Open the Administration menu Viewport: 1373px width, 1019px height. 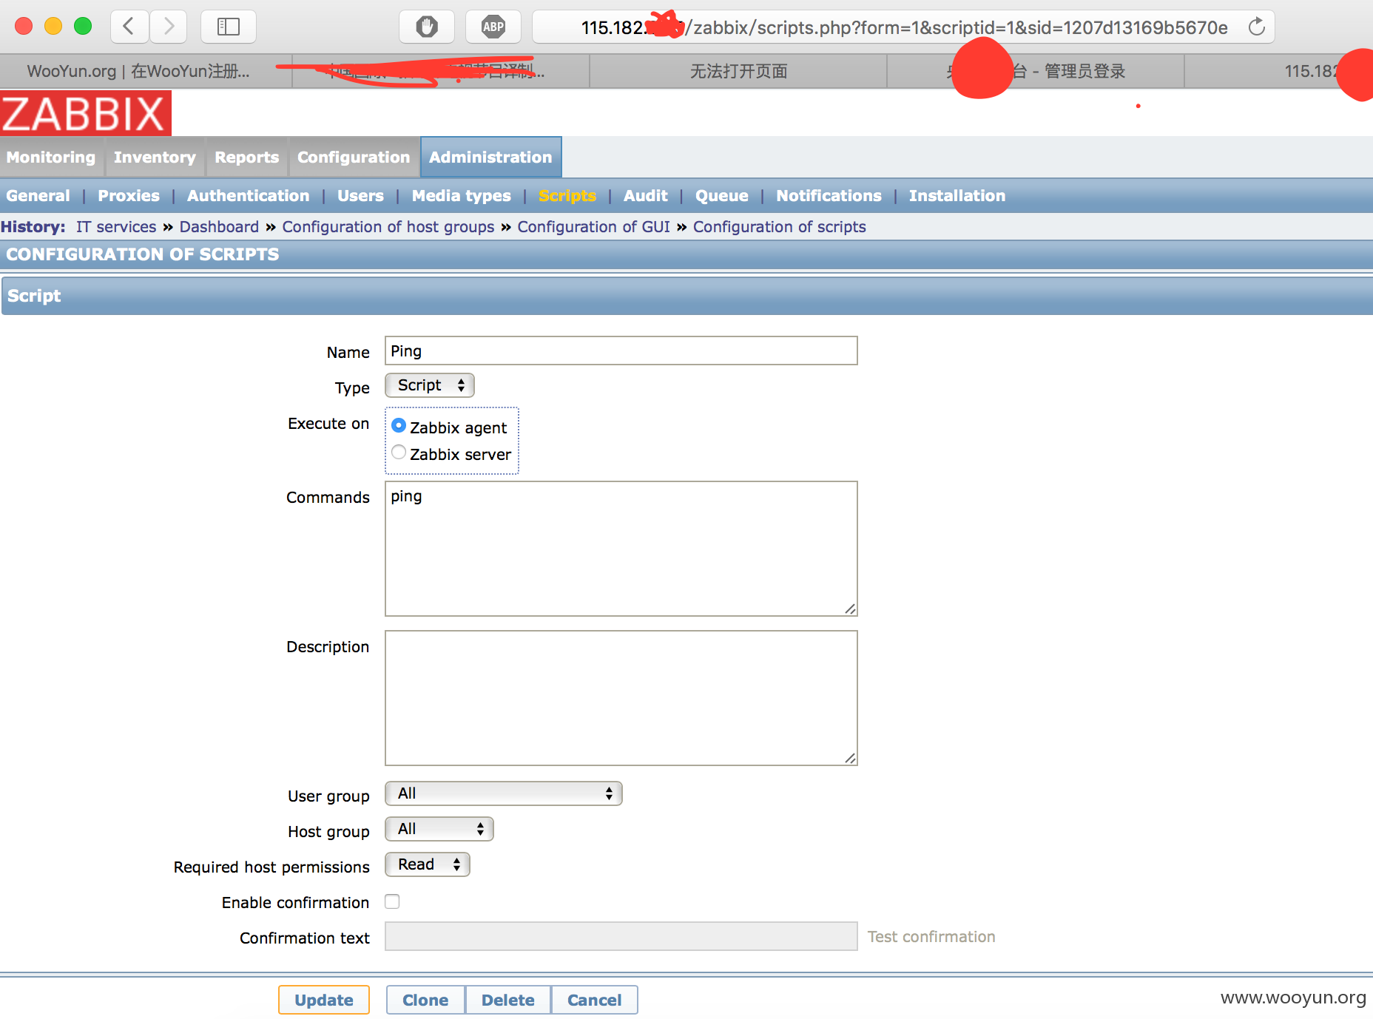(x=490, y=157)
